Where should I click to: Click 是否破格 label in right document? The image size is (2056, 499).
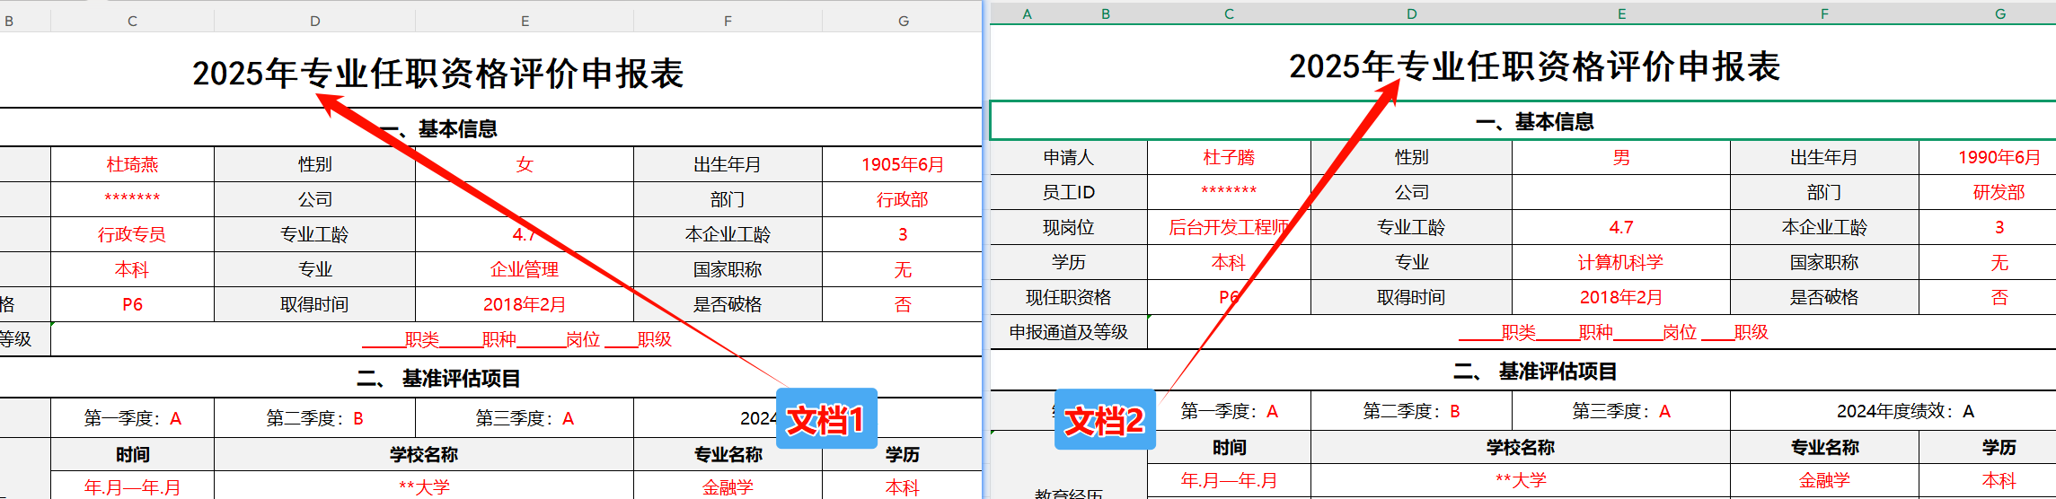pyautogui.click(x=1824, y=297)
